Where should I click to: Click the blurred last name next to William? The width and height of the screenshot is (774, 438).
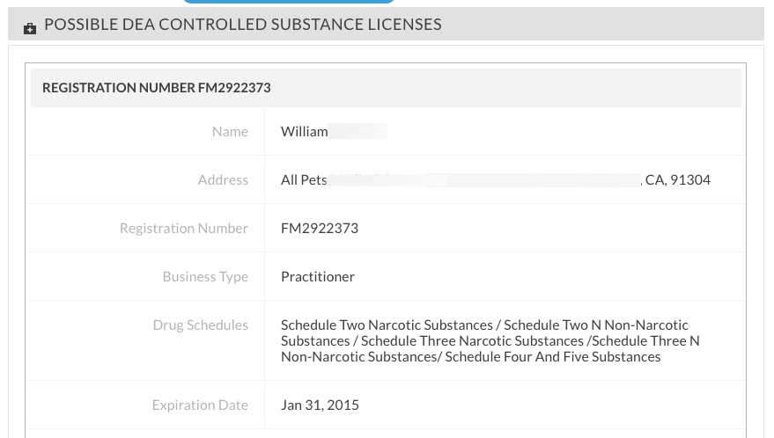click(x=358, y=132)
